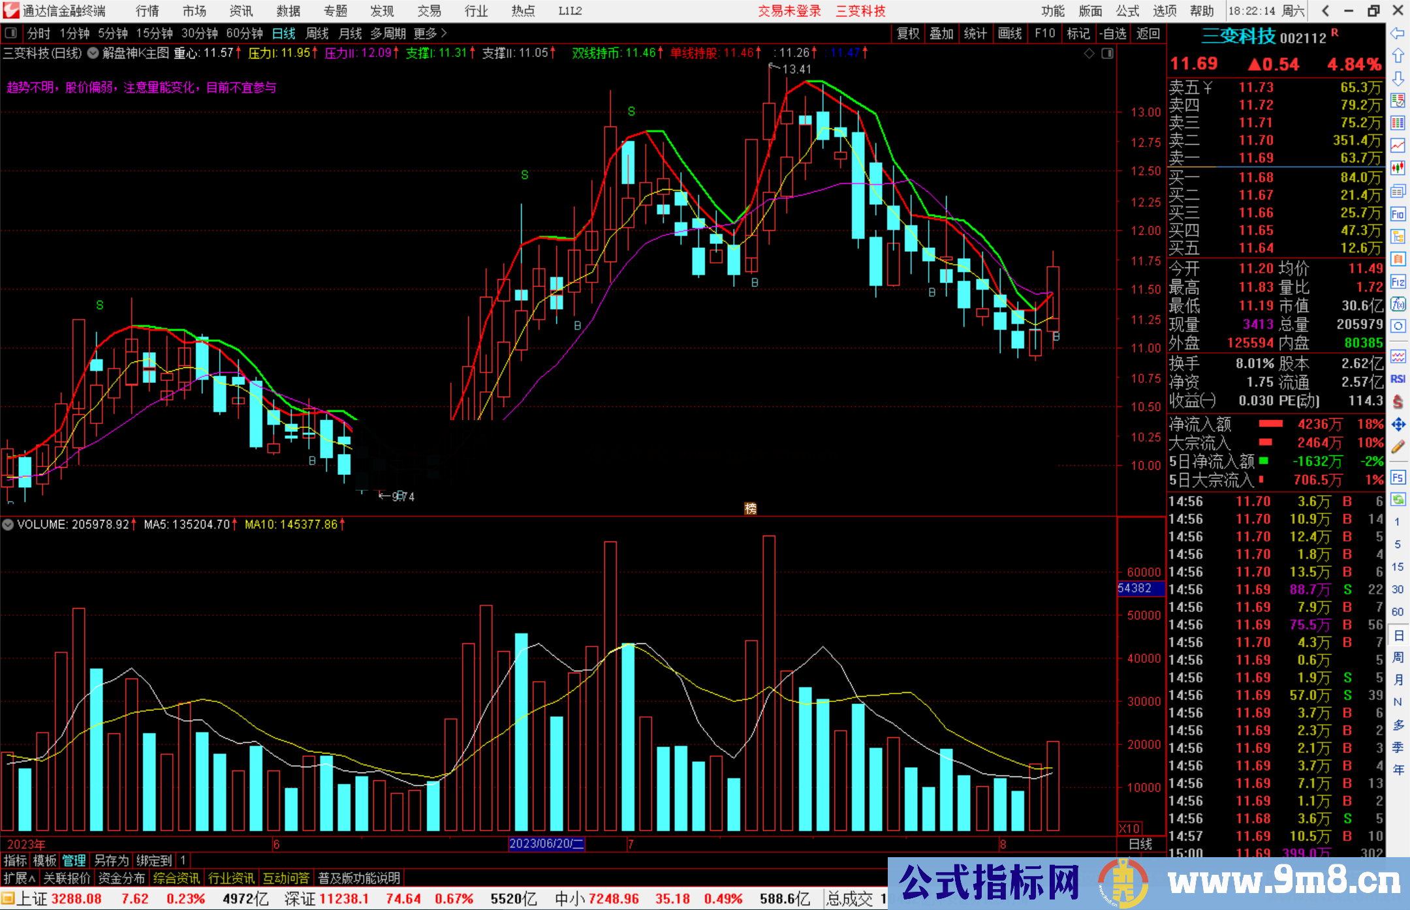Expand the 扩展 panel at bottom
The height and width of the screenshot is (910, 1410).
[x=20, y=878]
